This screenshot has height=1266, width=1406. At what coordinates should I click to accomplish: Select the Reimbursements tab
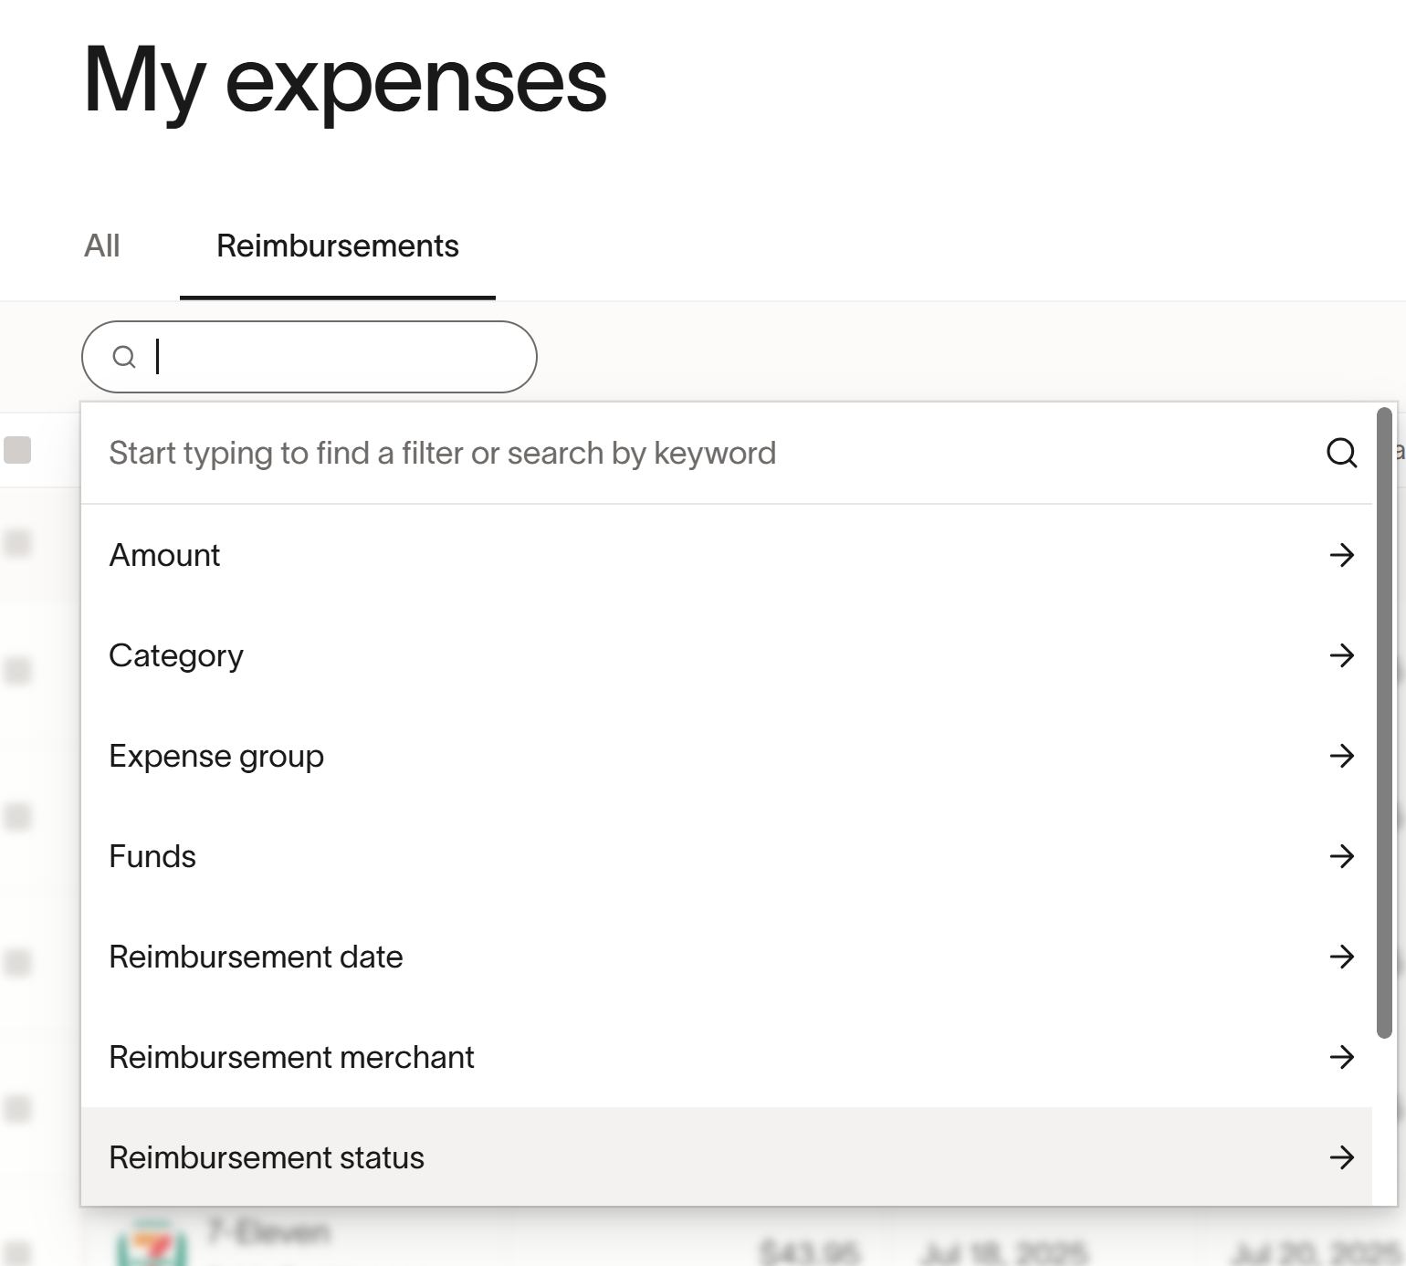tap(337, 246)
